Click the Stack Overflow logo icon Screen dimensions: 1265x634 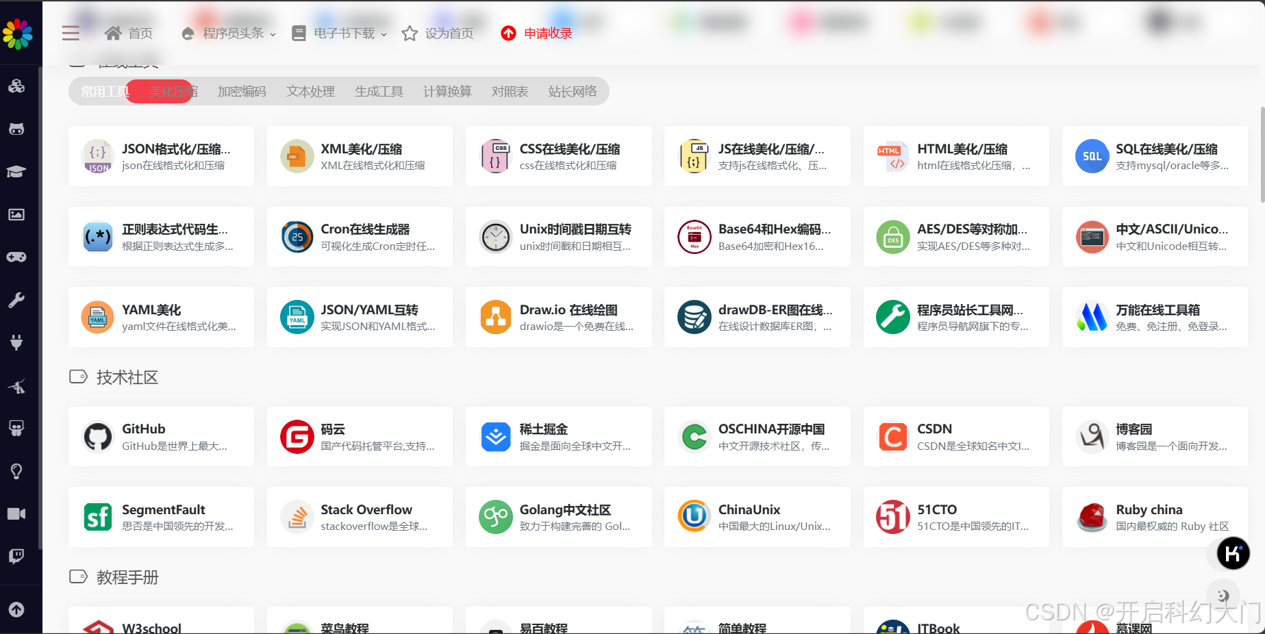tap(297, 517)
